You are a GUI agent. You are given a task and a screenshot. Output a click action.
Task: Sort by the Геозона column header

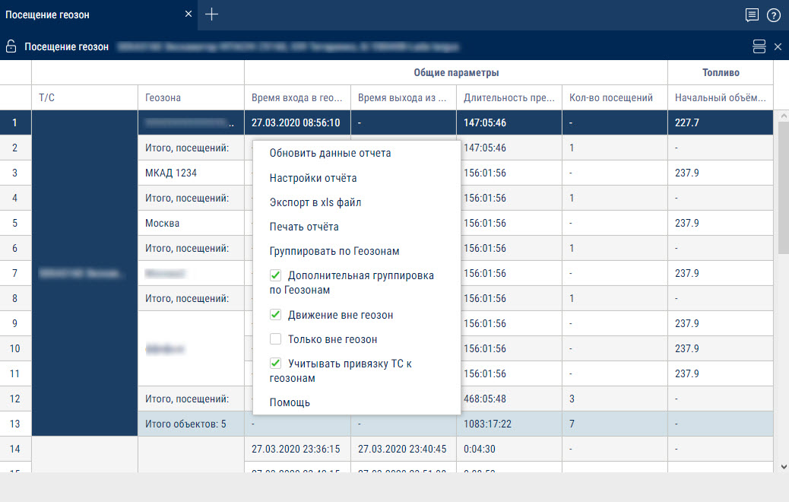(192, 97)
